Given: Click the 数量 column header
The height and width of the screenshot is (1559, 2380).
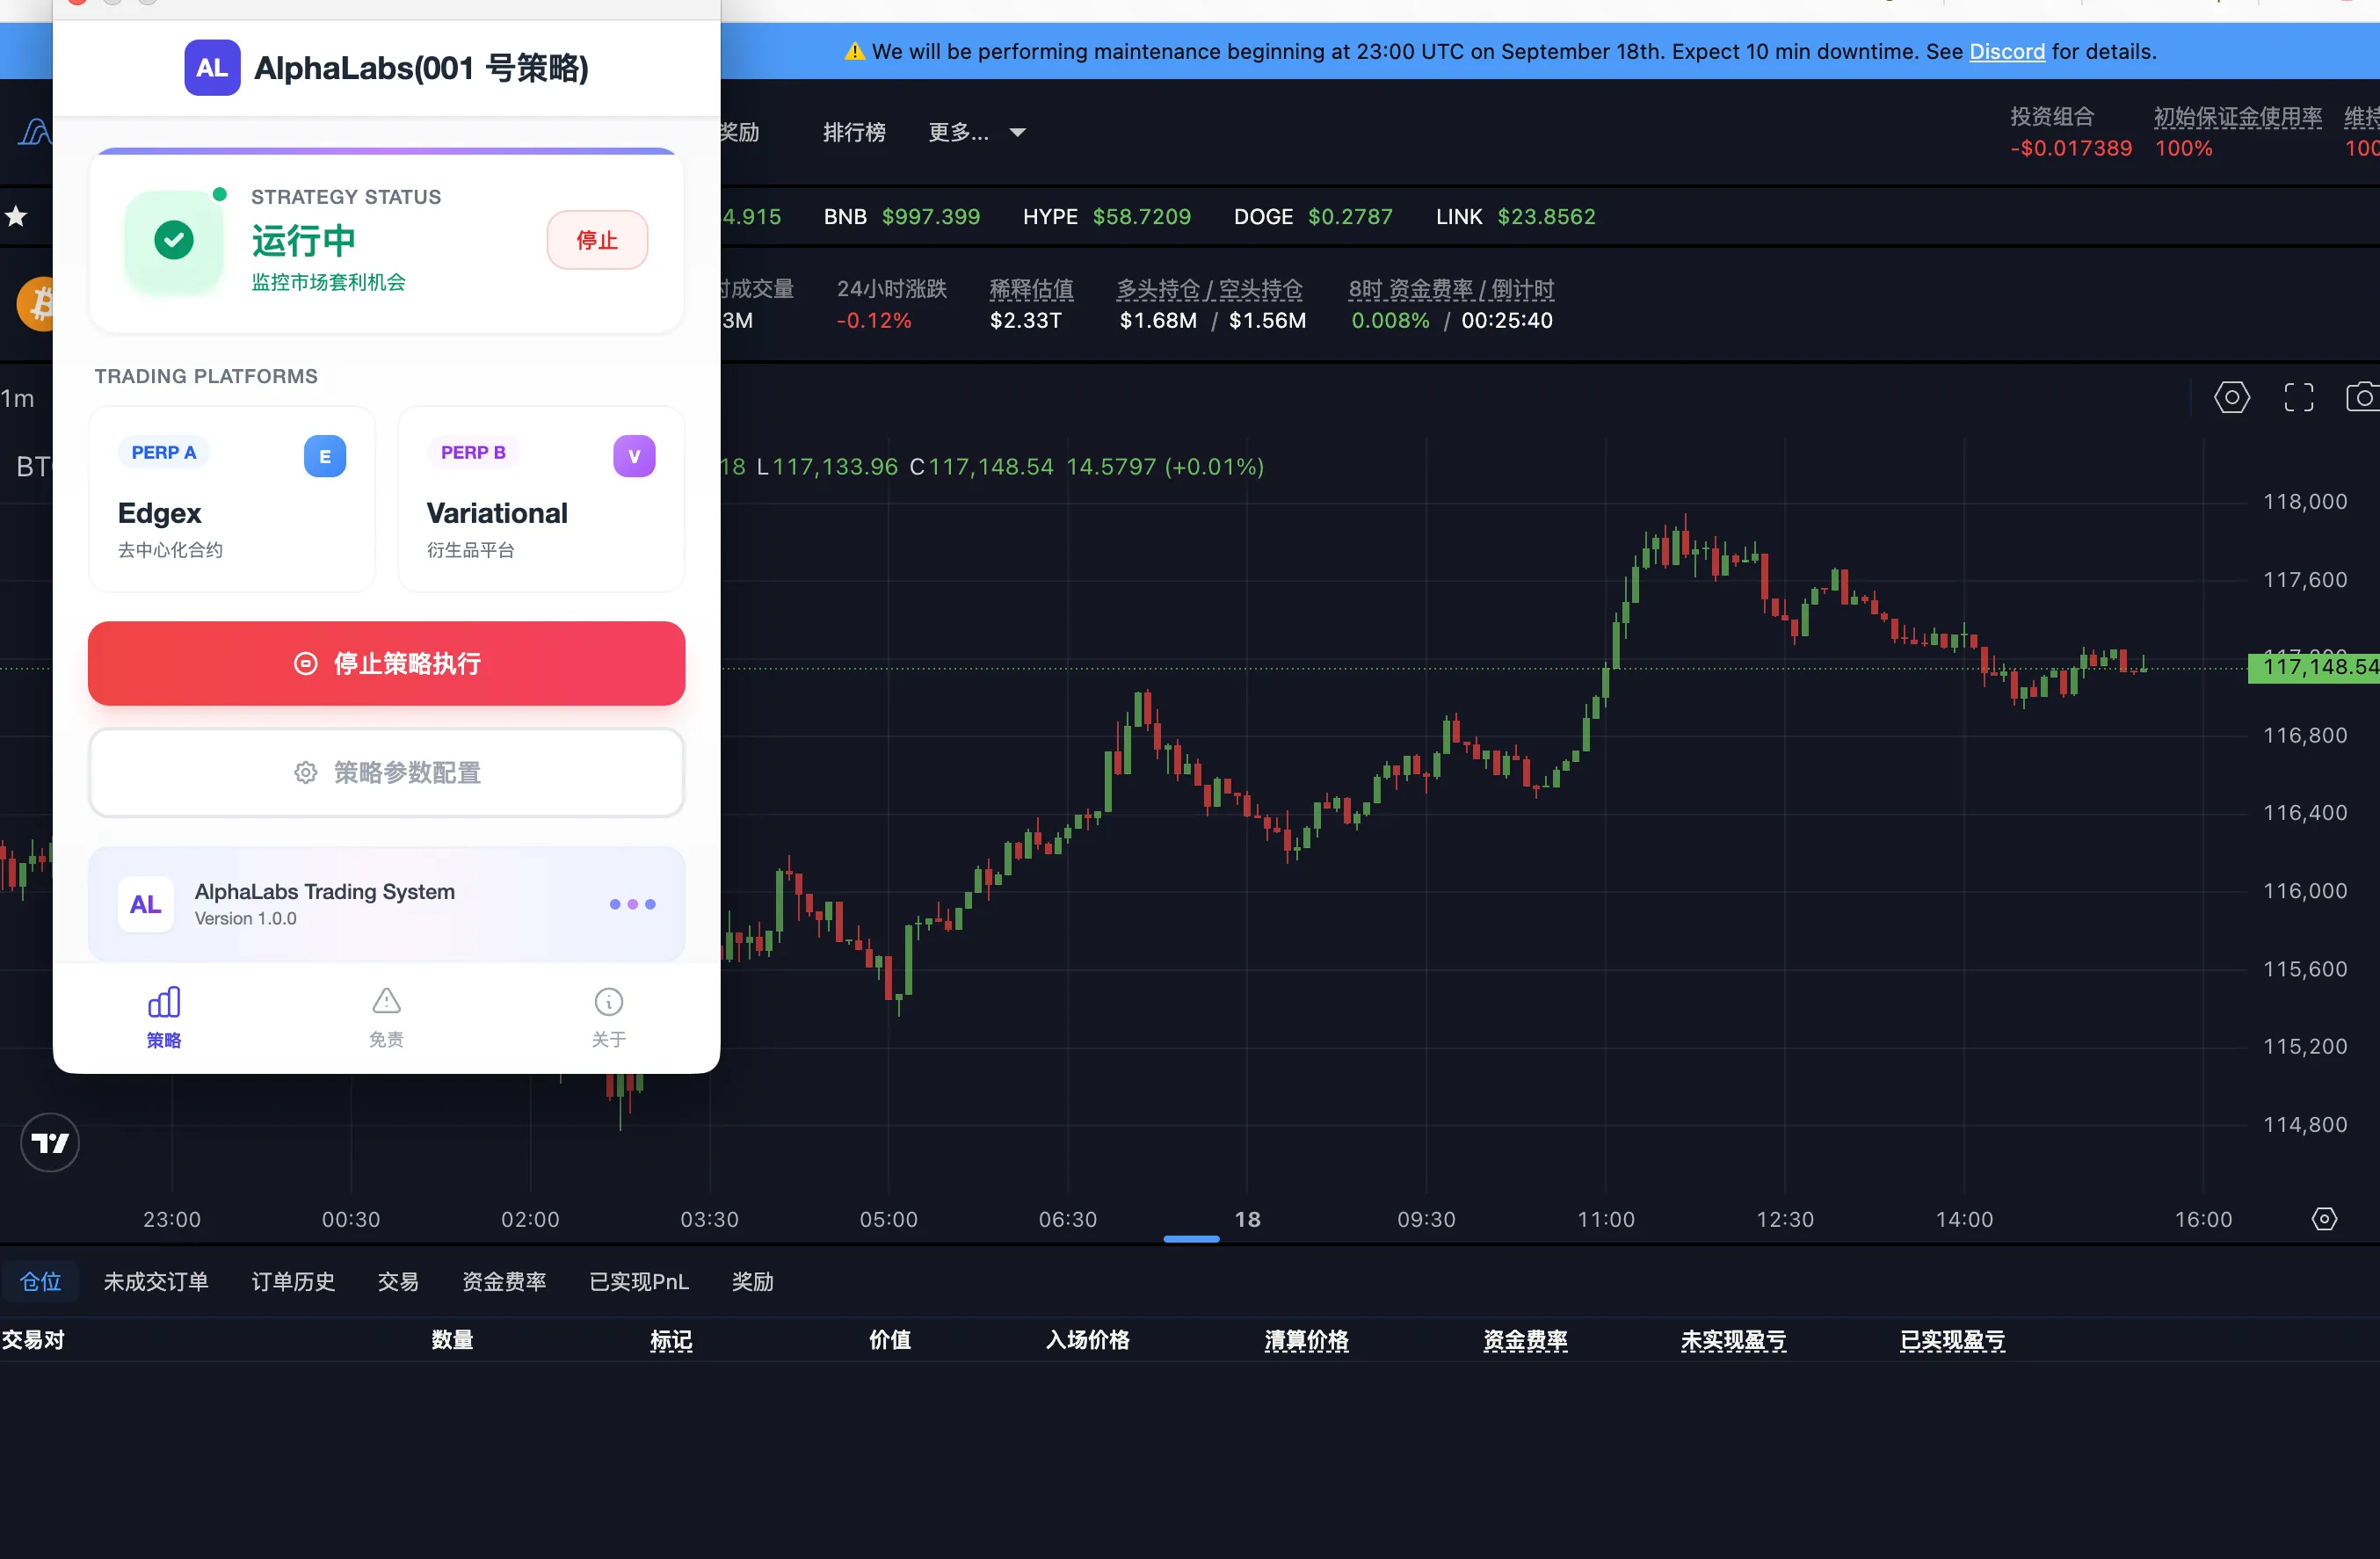Looking at the screenshot, I should (452, 1339).
